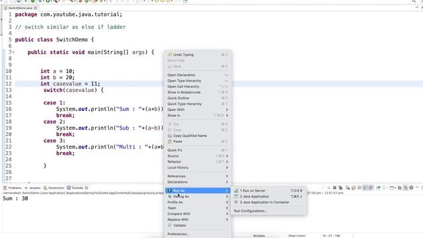The image size is (423, 238).
Task: Click the Open Console icon
Action: (392, 188)
